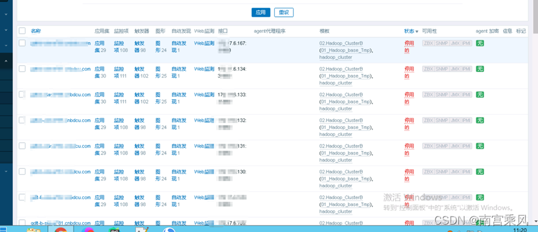Screen dimensions: 538x232
Task: Click SNMP availability badge in second host row
Action: tap(442, 69)
